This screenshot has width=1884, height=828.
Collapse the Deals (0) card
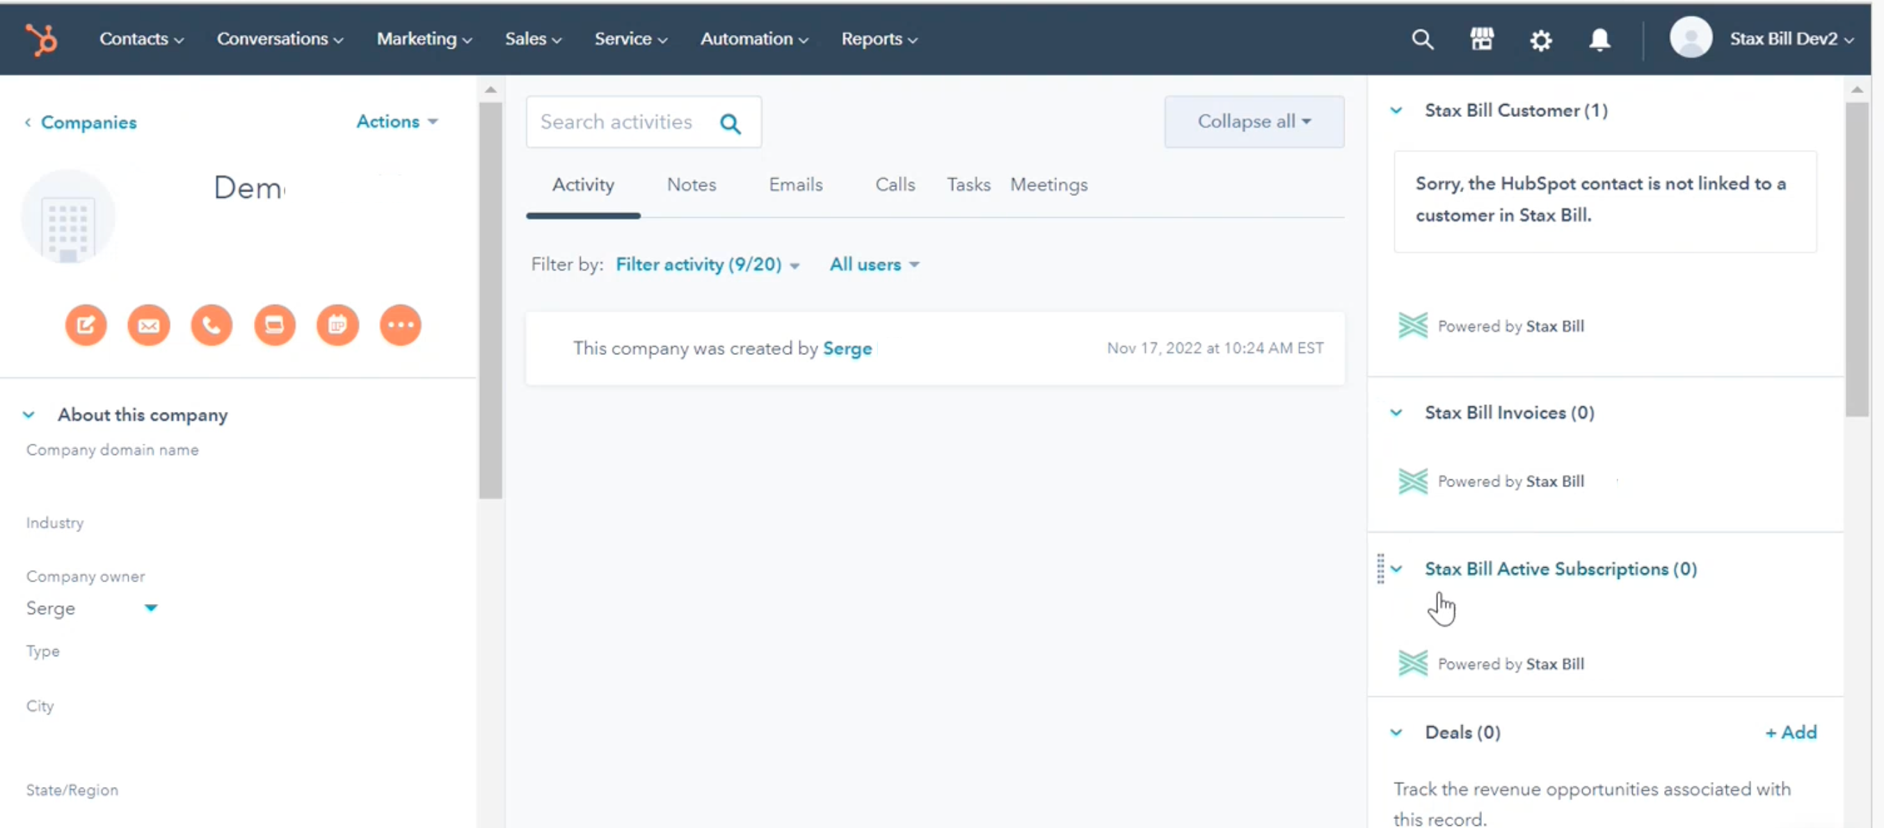click(x=1396, y=732)
